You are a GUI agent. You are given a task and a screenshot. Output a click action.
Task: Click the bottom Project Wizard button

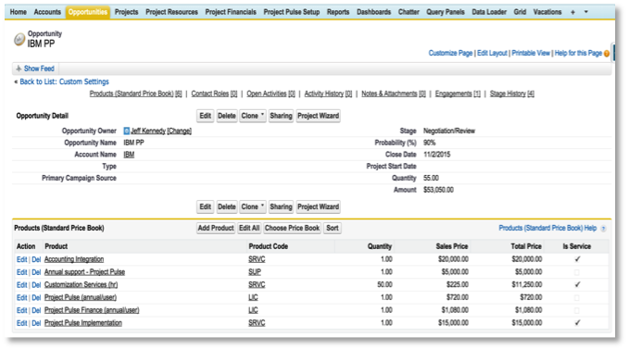click(x=319, y=207)
